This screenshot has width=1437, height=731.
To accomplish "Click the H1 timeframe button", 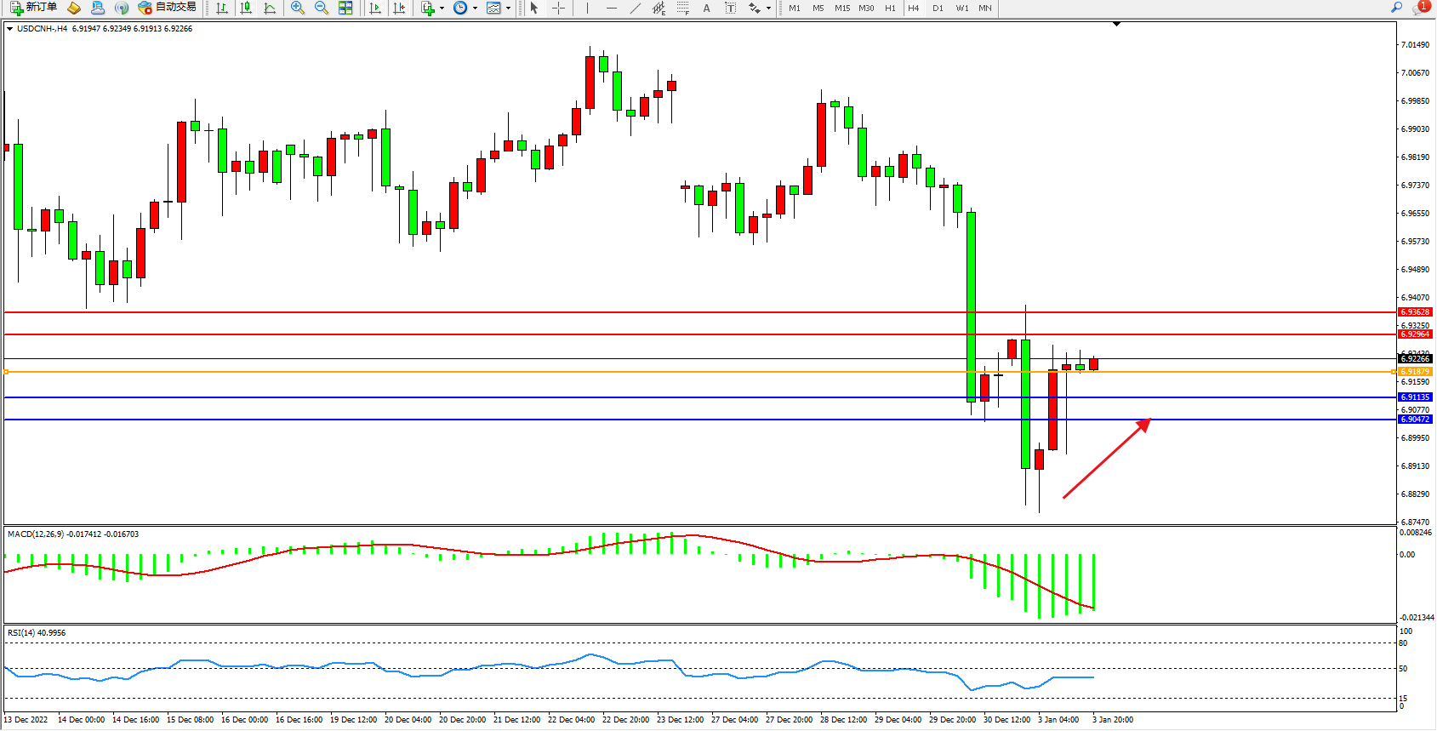I will point(890,8).
